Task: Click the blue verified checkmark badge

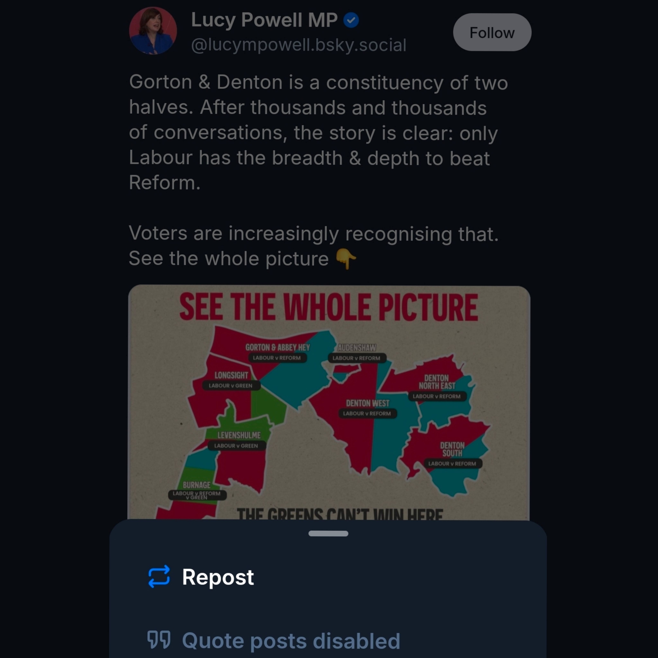Action: tap(351, 20)
